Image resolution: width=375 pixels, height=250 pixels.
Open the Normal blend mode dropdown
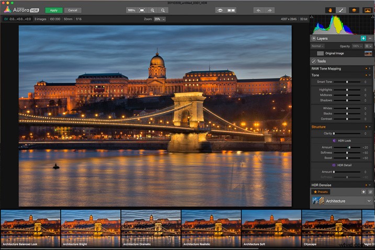(x=317, y=46)
